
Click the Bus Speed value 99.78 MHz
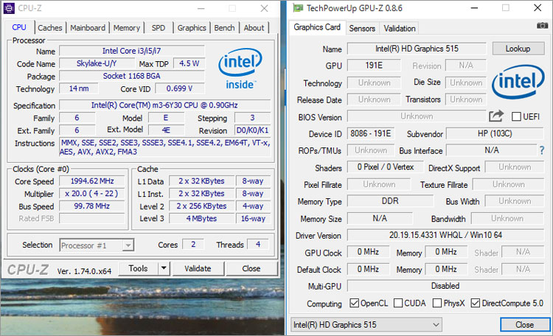click(x=92, y=206)
